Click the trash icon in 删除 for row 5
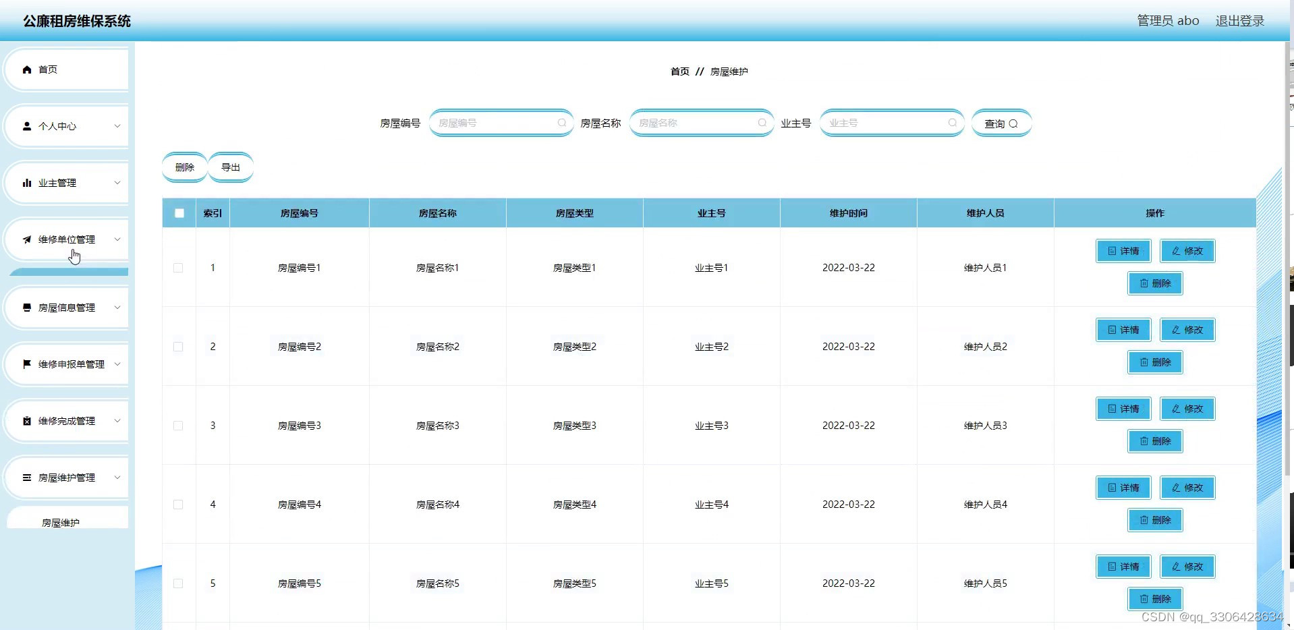This screenshot has width=1294, height=630. [1144, 599]
